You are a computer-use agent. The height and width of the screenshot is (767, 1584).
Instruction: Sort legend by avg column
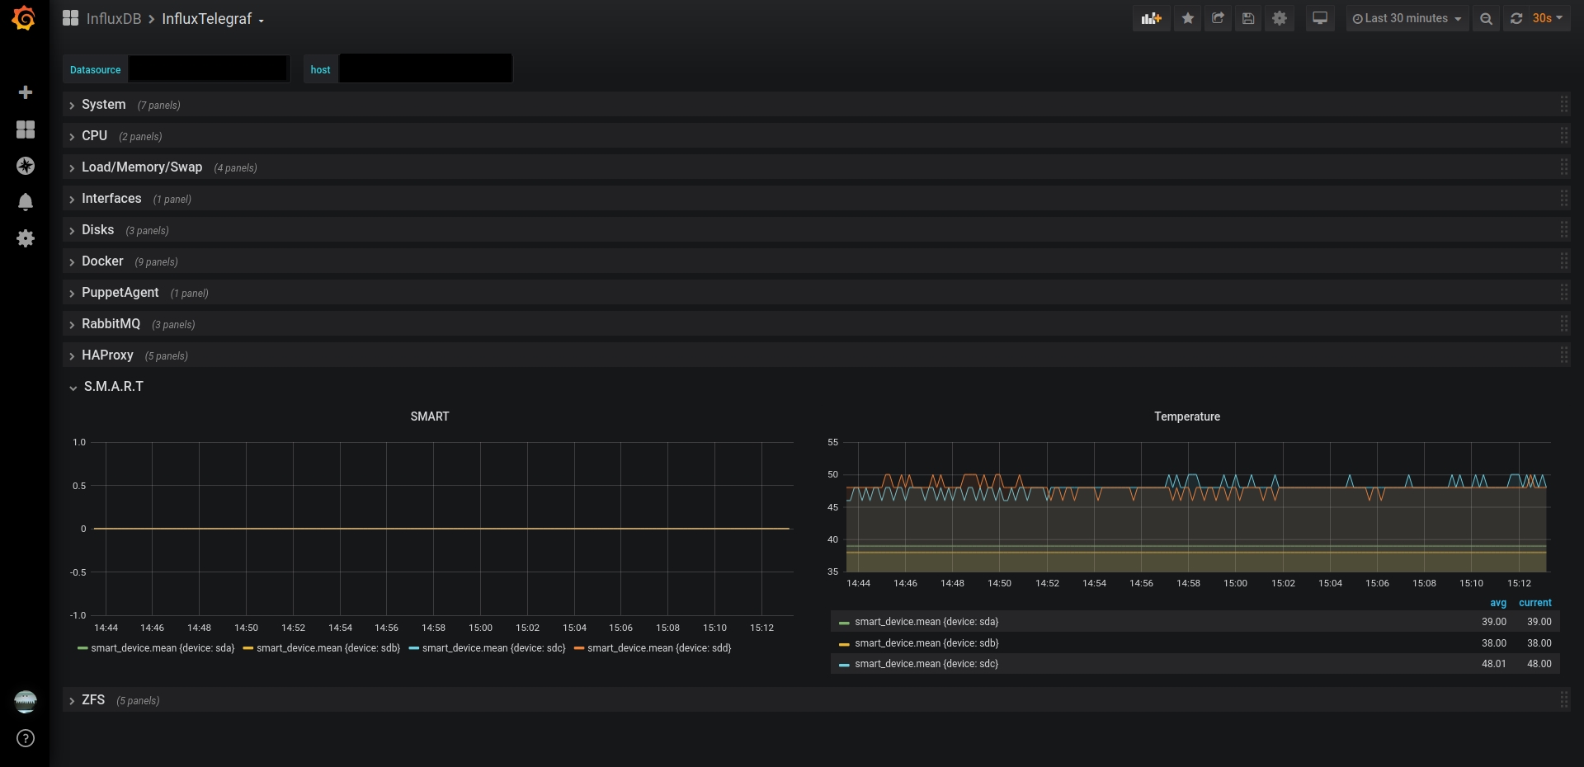1498,603
